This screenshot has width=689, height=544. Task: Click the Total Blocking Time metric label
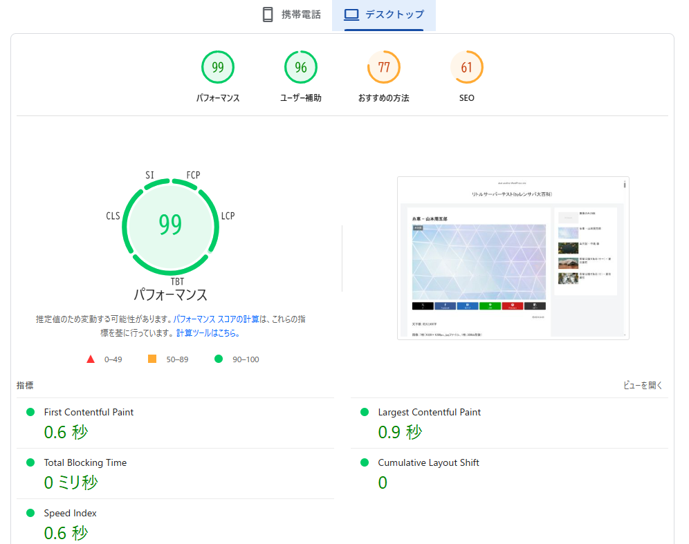pyautogui.click(x=85, y=462)
